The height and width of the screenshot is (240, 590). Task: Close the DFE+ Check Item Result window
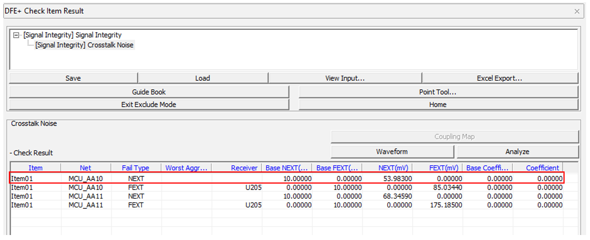[577, 11]
